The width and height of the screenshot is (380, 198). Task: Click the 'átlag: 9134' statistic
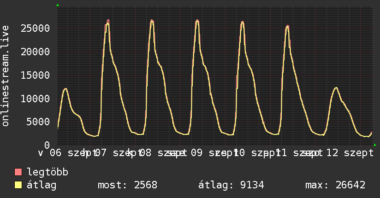(231, 185)
